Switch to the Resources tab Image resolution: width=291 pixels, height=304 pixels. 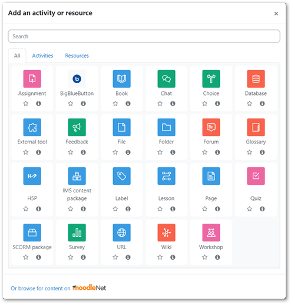click(77, 55)
